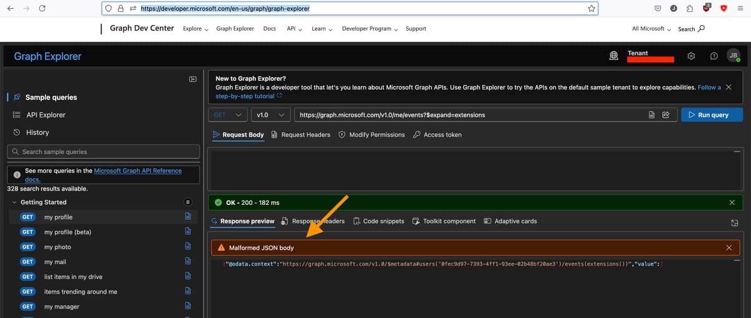Click the Graph Explorer app title

tap(48, 56)
